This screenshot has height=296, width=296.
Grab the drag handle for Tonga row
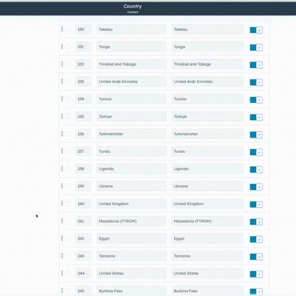click(x=62, y=47)
